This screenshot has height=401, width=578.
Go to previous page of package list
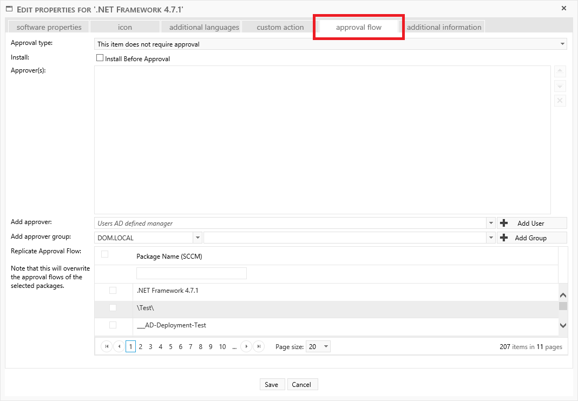click(x=119, y=347)
